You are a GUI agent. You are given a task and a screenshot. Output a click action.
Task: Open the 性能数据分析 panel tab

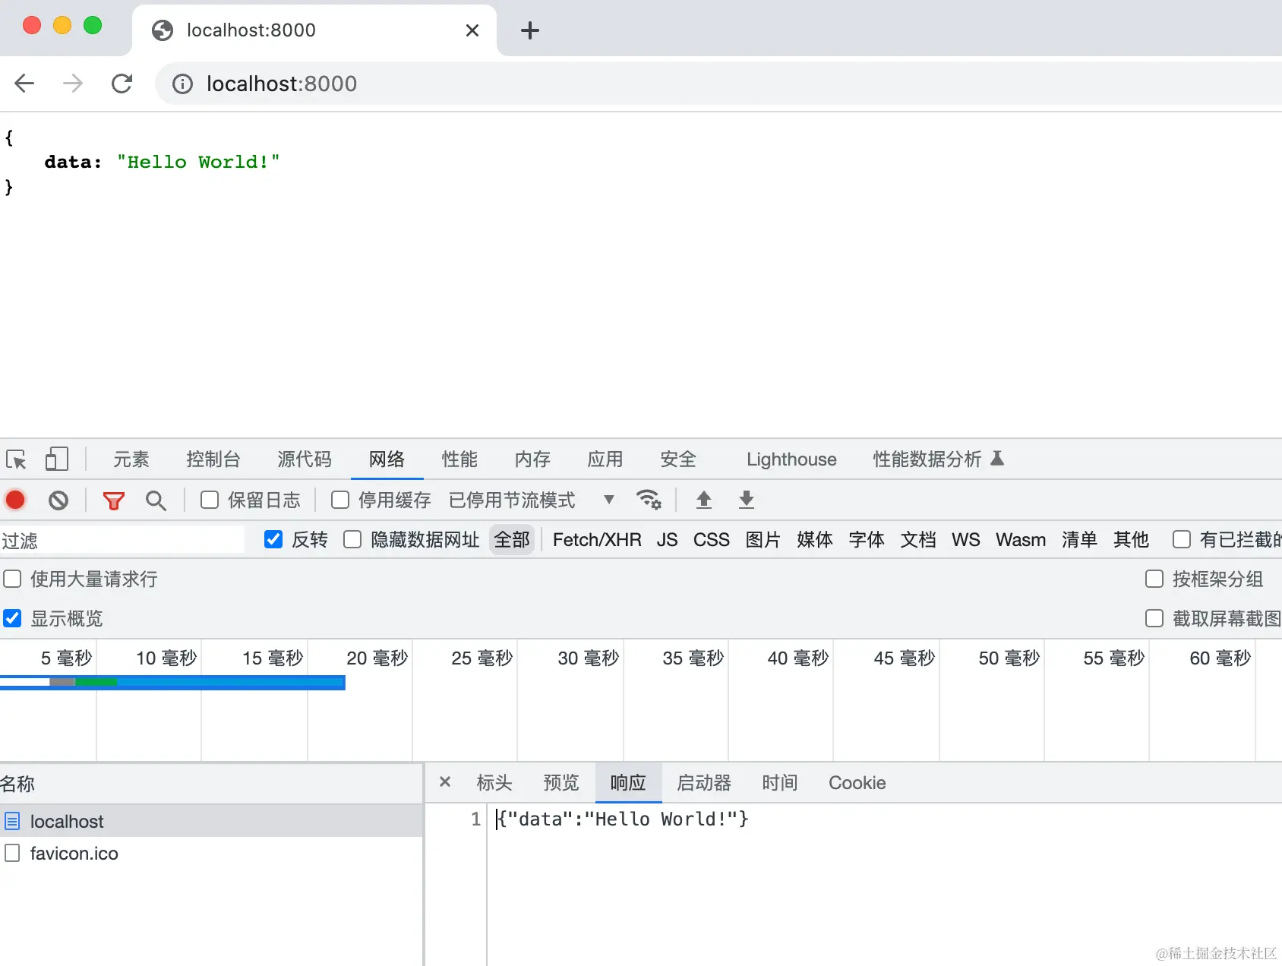pyautogui.click(x=927, y=459)
